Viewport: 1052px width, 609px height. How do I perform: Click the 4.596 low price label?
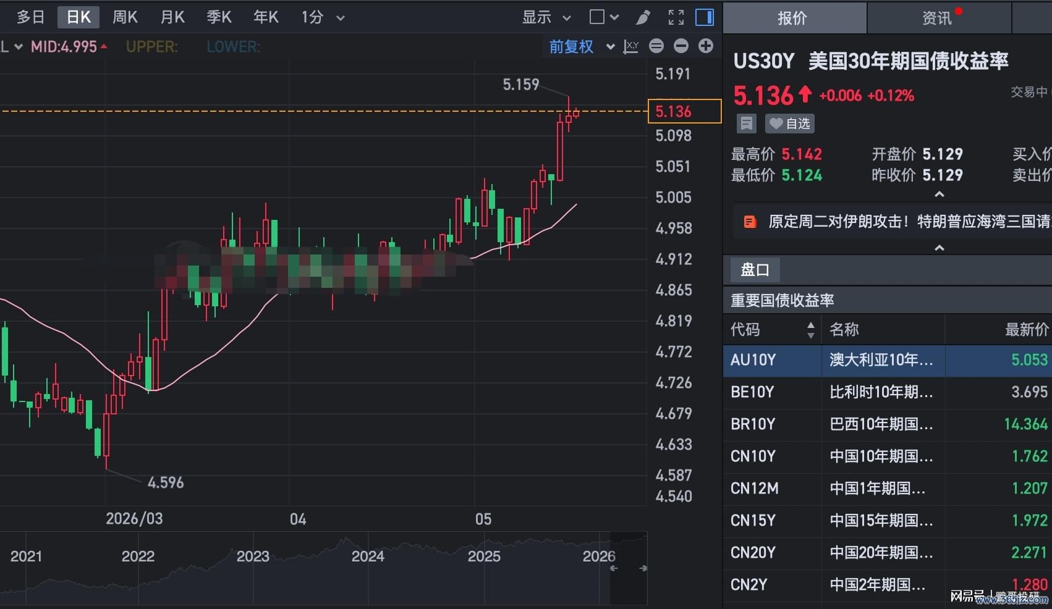166,482
